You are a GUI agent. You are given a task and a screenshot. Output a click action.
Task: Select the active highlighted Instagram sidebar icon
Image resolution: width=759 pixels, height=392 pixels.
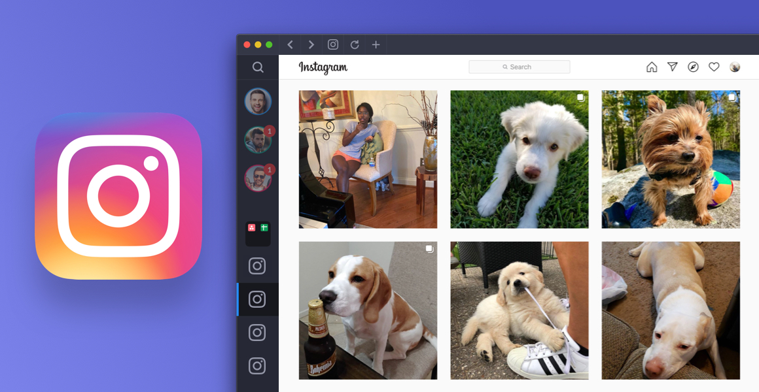click(x=257, y=299)
